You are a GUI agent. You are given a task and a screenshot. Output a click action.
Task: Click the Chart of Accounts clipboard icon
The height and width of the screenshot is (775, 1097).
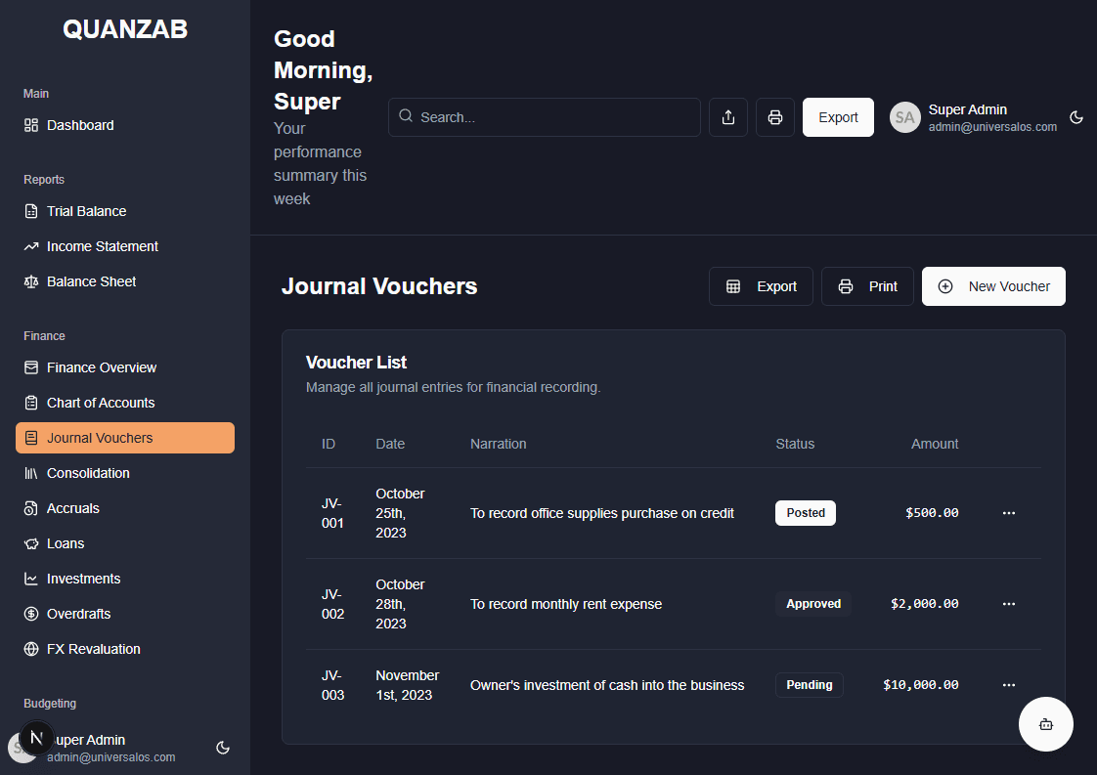click(30, 403)
